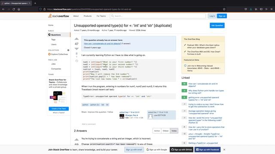The height and width of the screenshot is (154, 275).
Task: Click Share under the question
Action: pyautogui.click(x=84, y=112)
